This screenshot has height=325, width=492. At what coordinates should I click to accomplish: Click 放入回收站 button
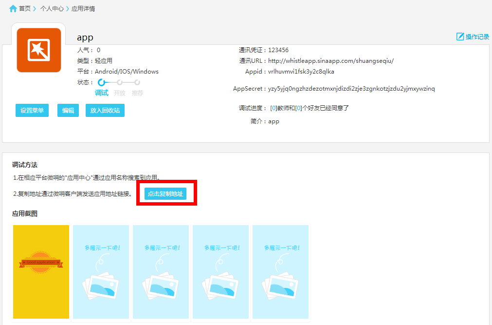coord(105,111)
